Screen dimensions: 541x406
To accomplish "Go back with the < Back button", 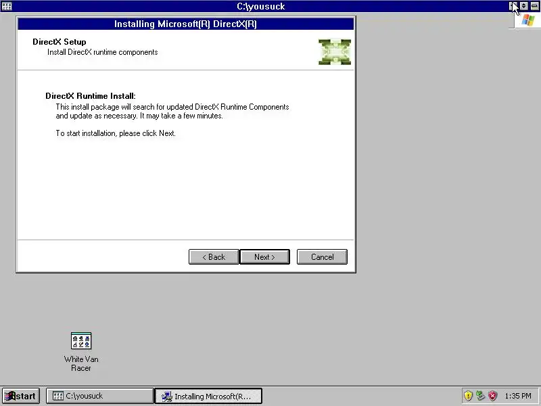I will point(214,257).
